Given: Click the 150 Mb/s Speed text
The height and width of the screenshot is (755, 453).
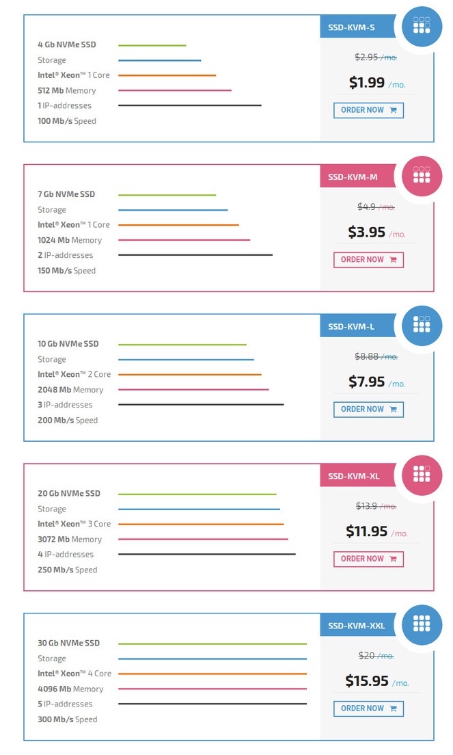Looking at the screenshot, I should click(x=67, y=271).
